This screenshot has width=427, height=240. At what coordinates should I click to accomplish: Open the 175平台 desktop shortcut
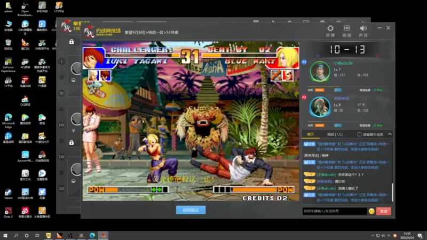[x=59, y=7]
